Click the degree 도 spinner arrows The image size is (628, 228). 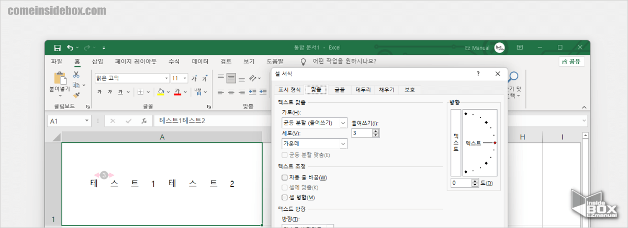click(x=475, y=183)
